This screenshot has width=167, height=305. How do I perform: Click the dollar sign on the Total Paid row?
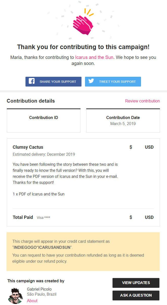131,217
